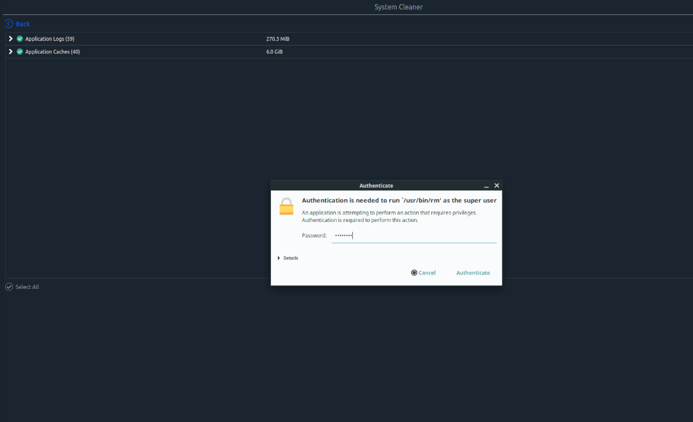
Task: Go back using the Back button
Action: (17, 24)
